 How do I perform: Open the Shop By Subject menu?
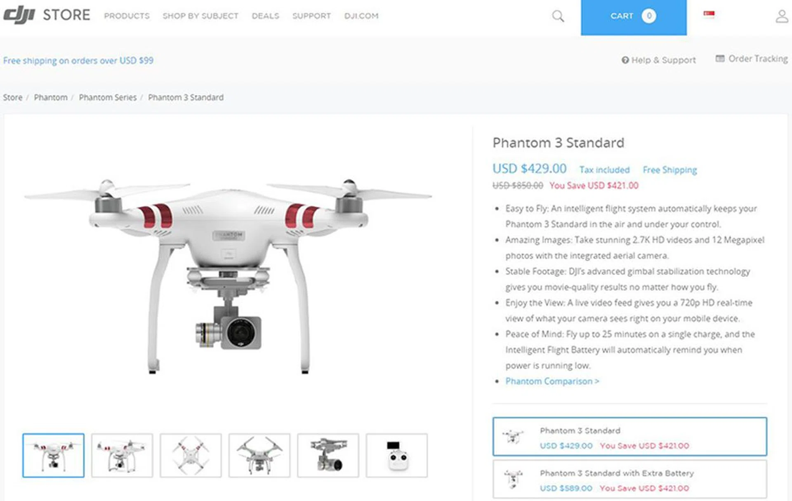[200, 16]
